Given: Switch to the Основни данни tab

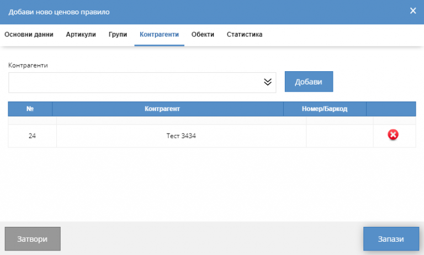Looking at the screenshot, I should [29, 34].
